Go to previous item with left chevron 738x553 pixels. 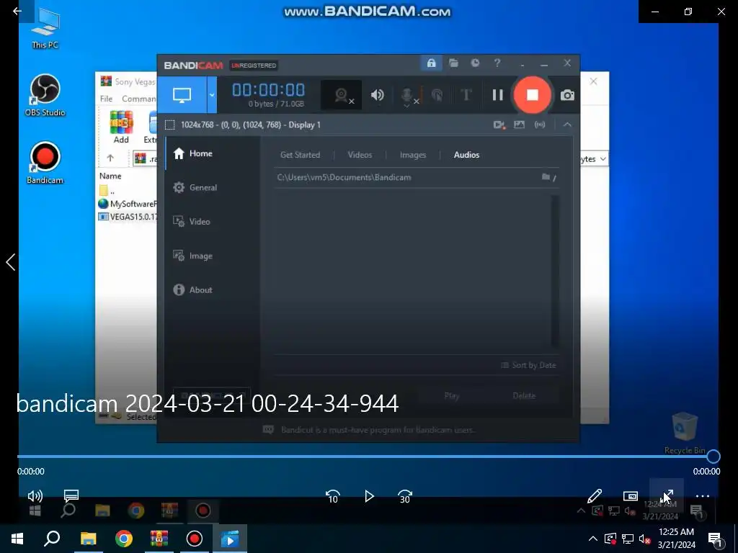pyautogui.click(x=10, y=262)
